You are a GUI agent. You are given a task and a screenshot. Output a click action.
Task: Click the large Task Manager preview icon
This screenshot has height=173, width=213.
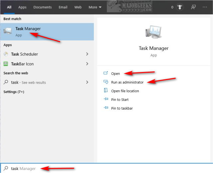pos(153,32)
